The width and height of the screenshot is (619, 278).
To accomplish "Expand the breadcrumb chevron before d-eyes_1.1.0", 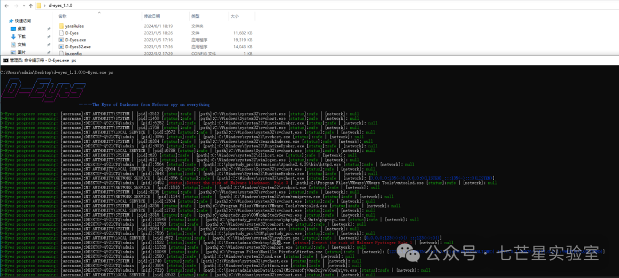I will (45, 6).
